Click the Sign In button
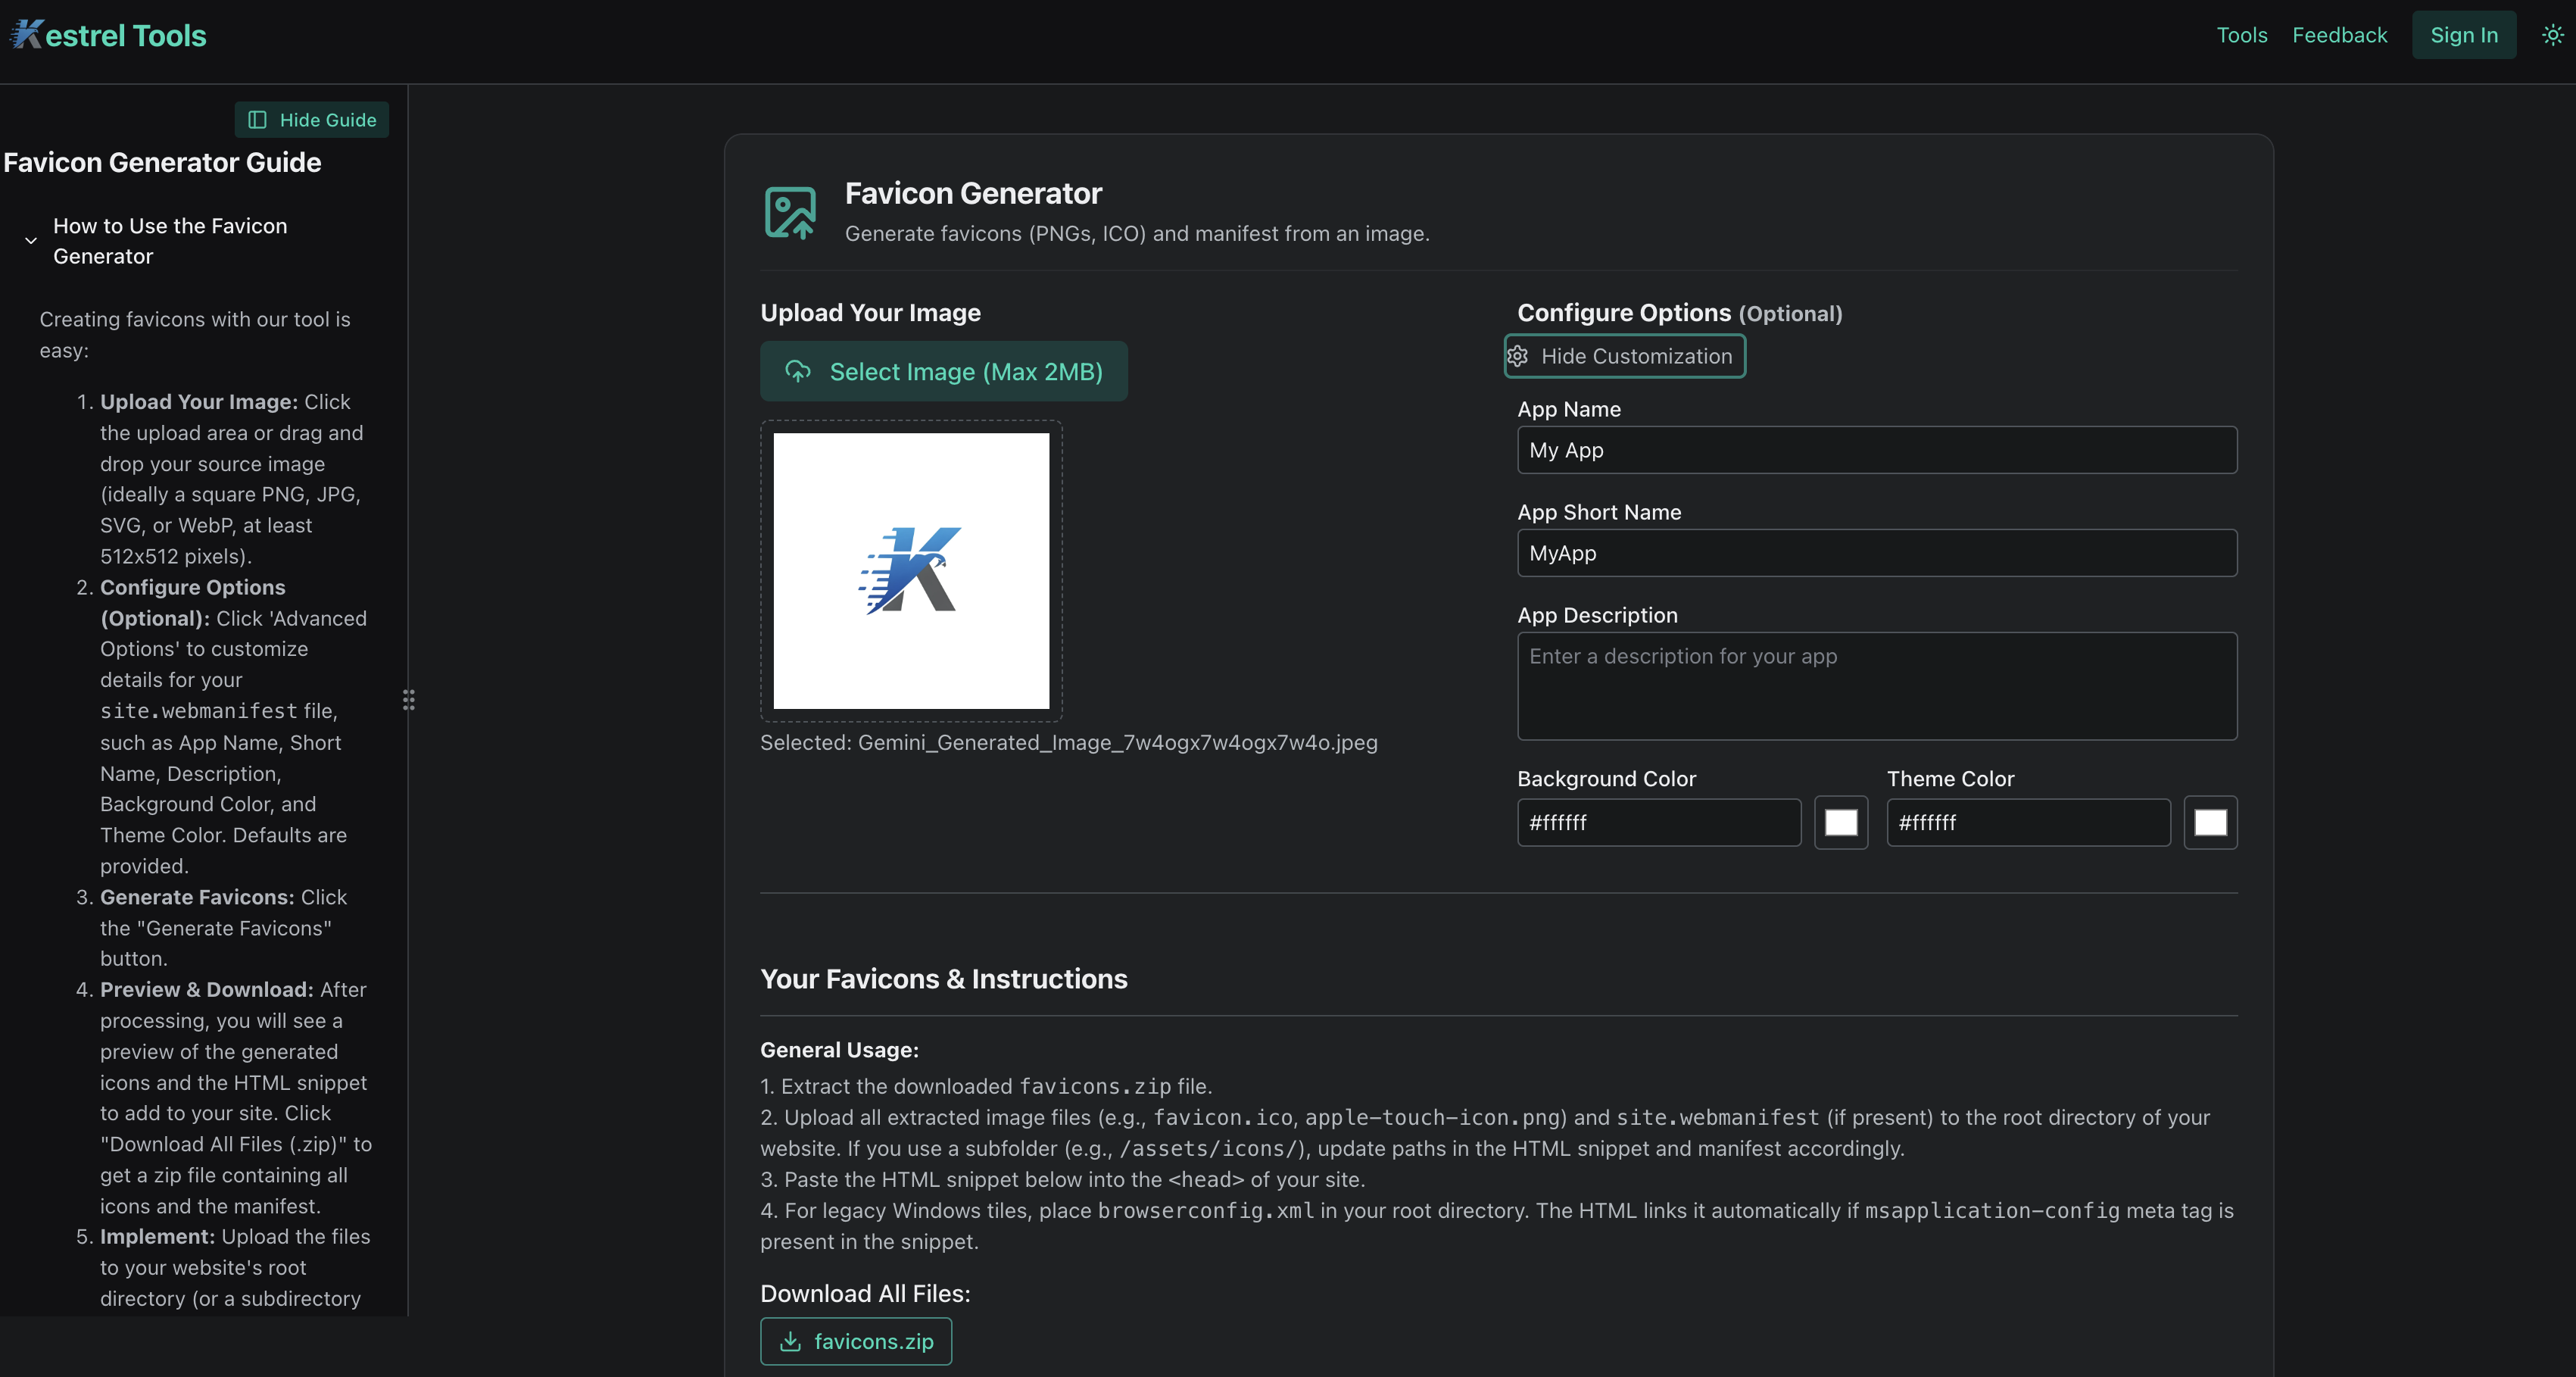Screen dimensions: 2576x1377 tap(2463, 35)
